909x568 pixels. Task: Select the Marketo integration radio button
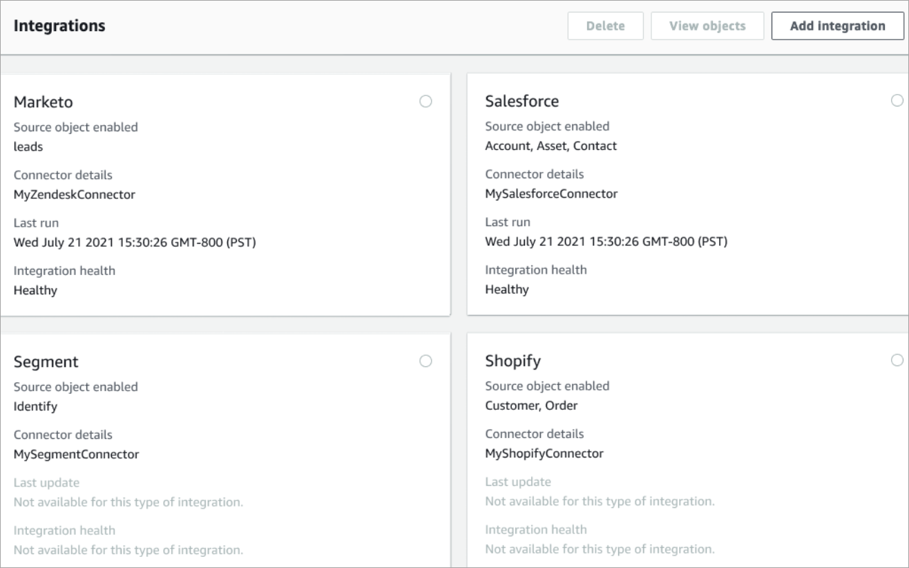426,101
